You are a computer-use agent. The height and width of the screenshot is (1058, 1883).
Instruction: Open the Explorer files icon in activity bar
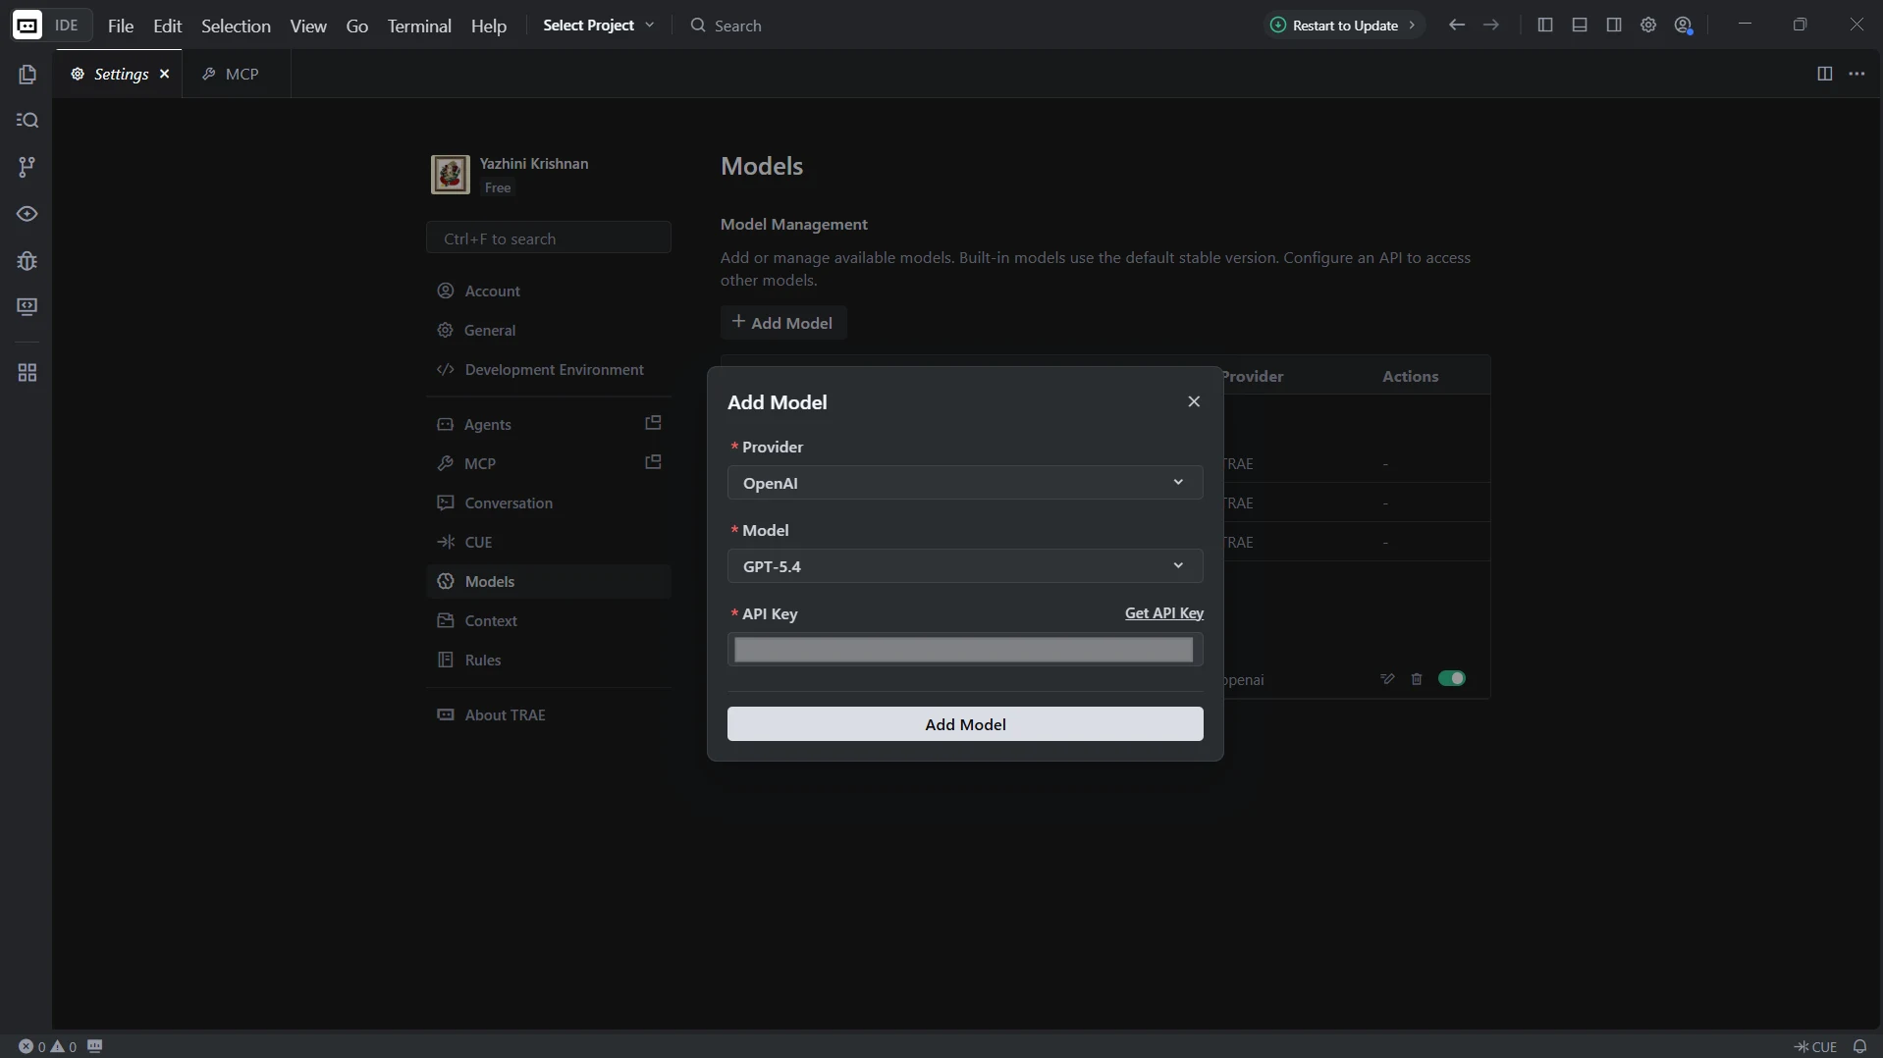(x=27, y=75)
